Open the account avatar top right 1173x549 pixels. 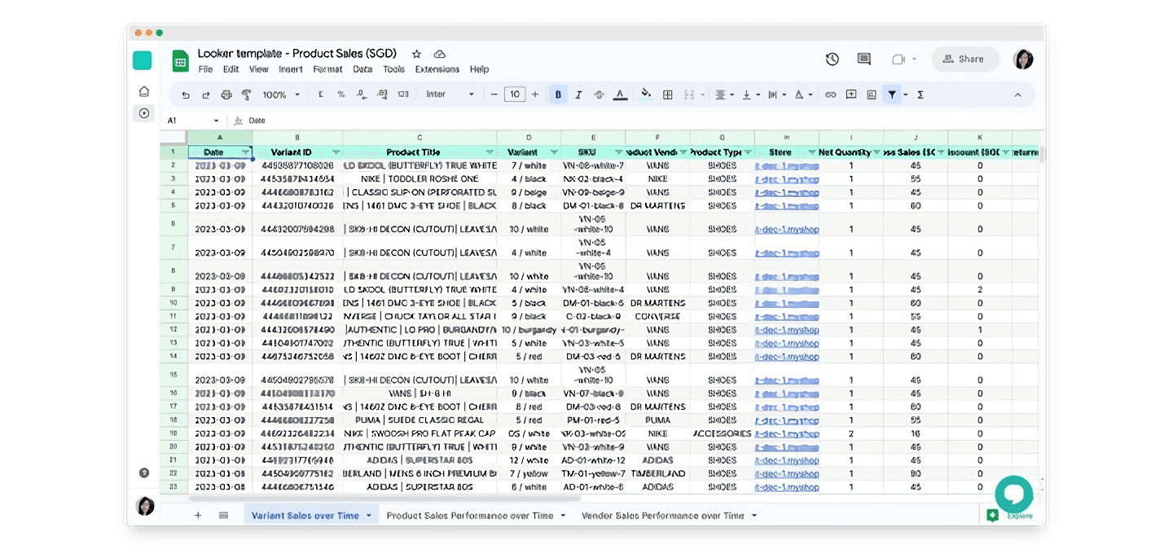(1023, 59)
